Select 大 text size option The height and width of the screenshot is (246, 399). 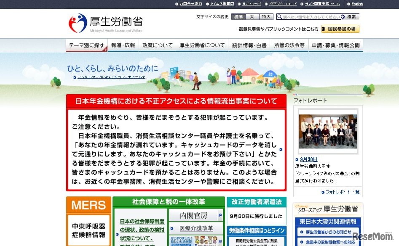tap(251, 17)
